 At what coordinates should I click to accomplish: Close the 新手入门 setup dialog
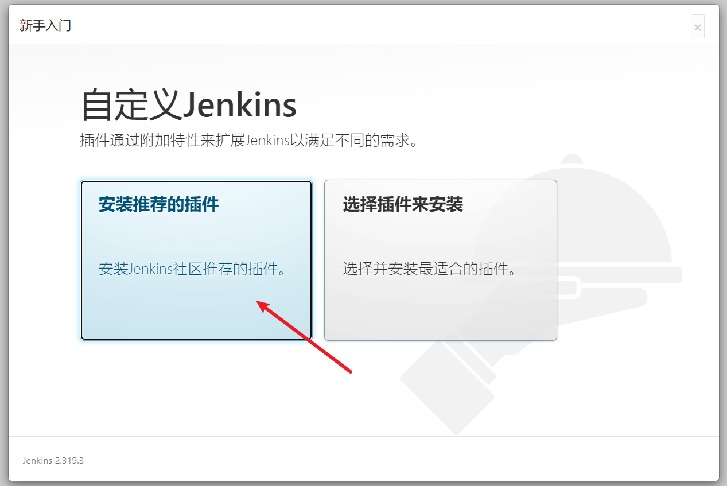tap(697, 26)
